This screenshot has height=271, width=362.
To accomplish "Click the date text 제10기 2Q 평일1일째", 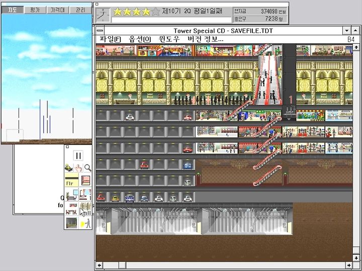I will point(192,11).
